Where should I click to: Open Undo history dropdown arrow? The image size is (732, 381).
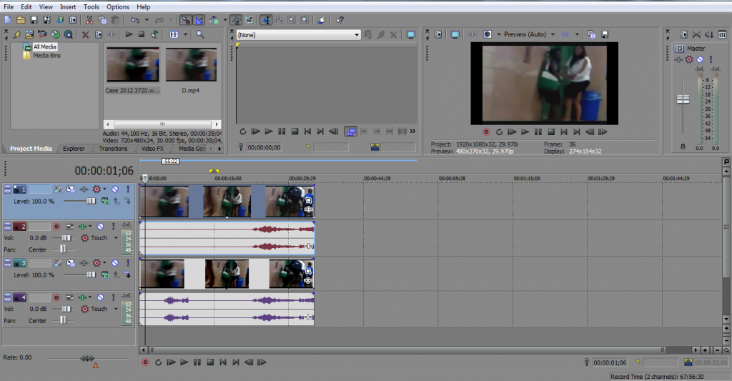pyautogui.click(x=146, y=20)
